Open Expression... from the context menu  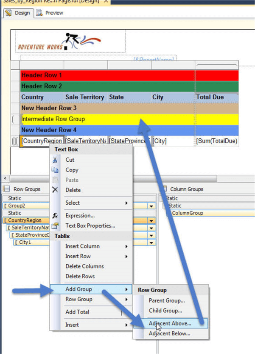click(91, 216)
